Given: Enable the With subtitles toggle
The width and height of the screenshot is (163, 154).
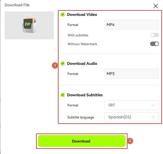Looking at the screenshot, I should click(155, 35).
